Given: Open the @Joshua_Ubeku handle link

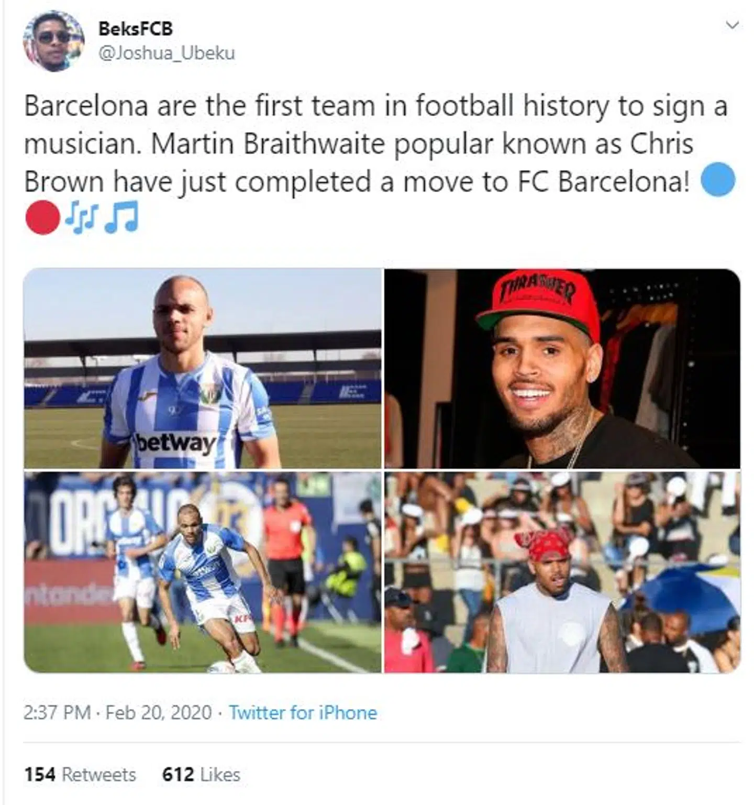Looking at the screenshot, I should (167, 53).
